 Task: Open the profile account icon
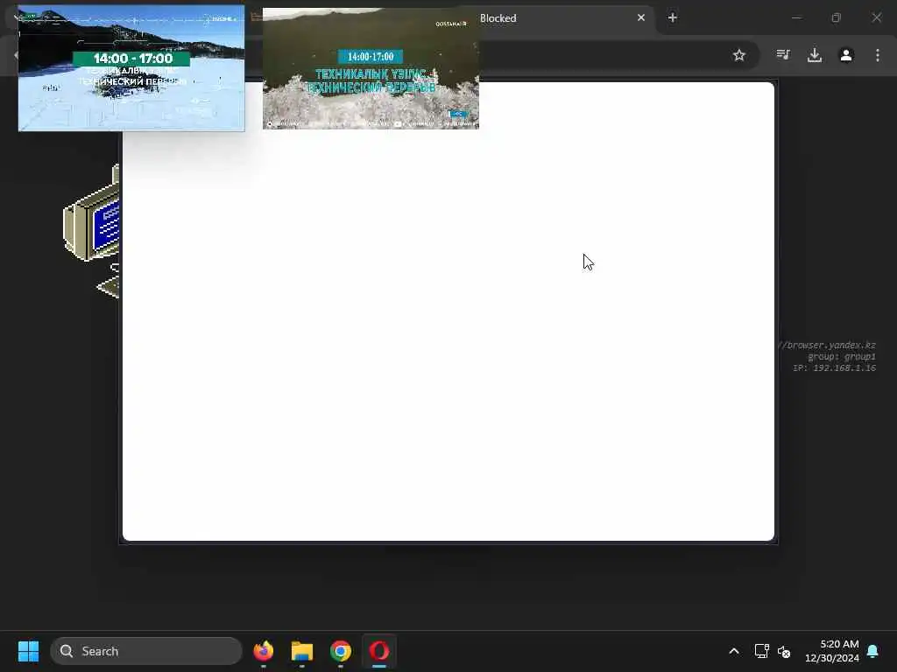(846, 55)
